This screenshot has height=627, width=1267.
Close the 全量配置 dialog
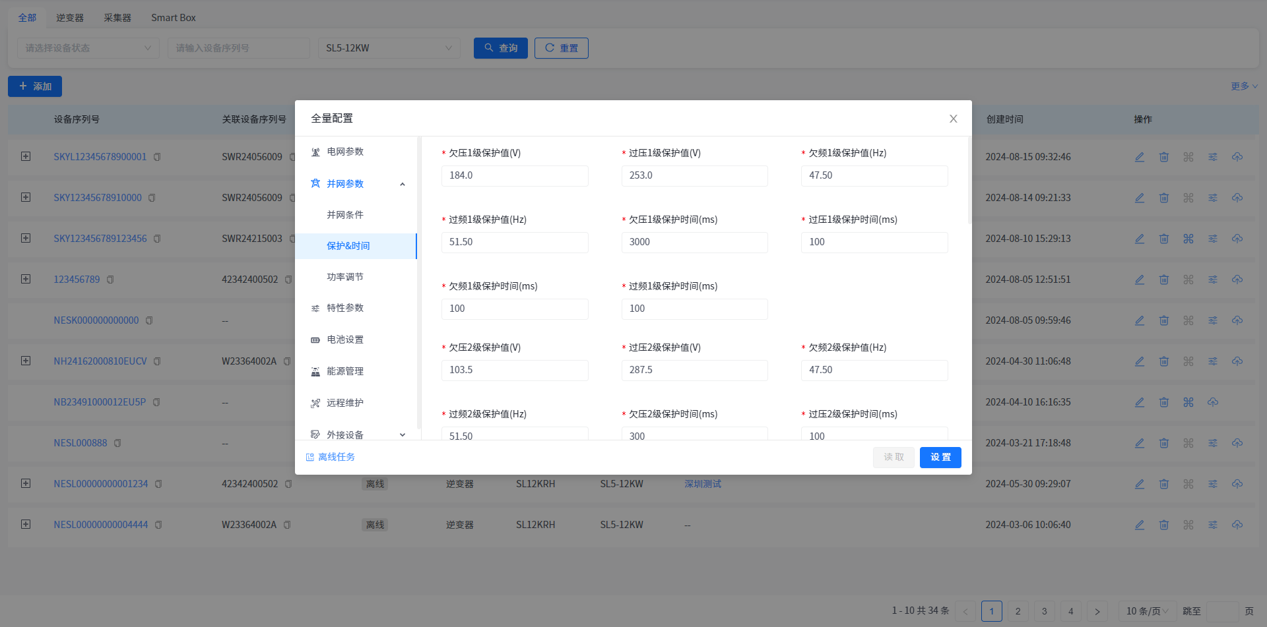pyautogui.click(x=954, y=119)
